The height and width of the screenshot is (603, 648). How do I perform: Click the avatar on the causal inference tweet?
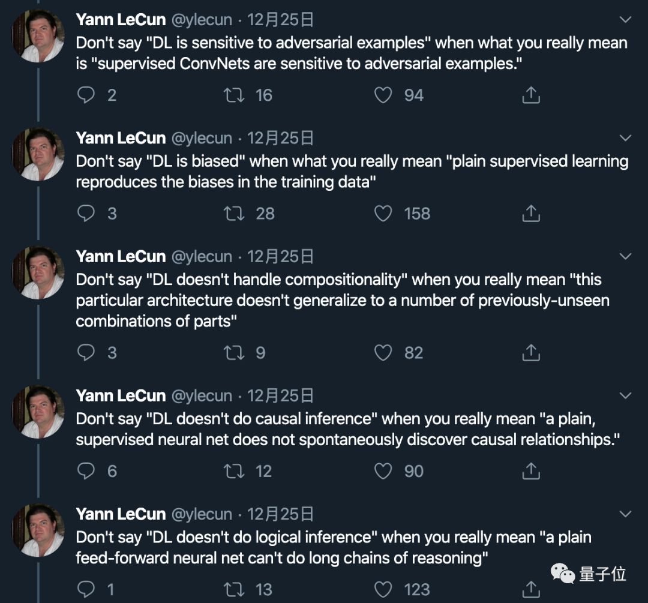pos(39,412)
